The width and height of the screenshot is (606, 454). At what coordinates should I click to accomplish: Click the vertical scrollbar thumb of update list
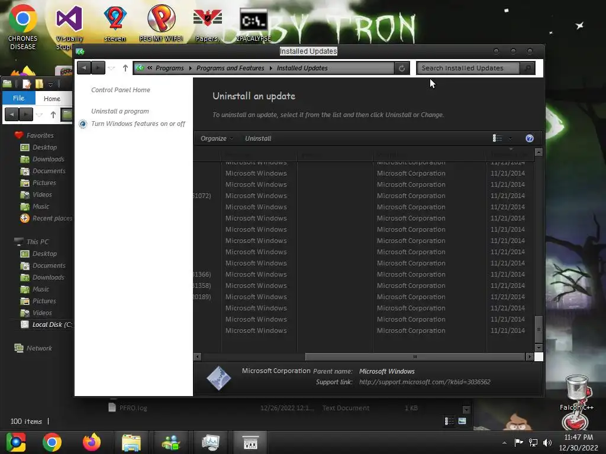[x=539, y=329]
